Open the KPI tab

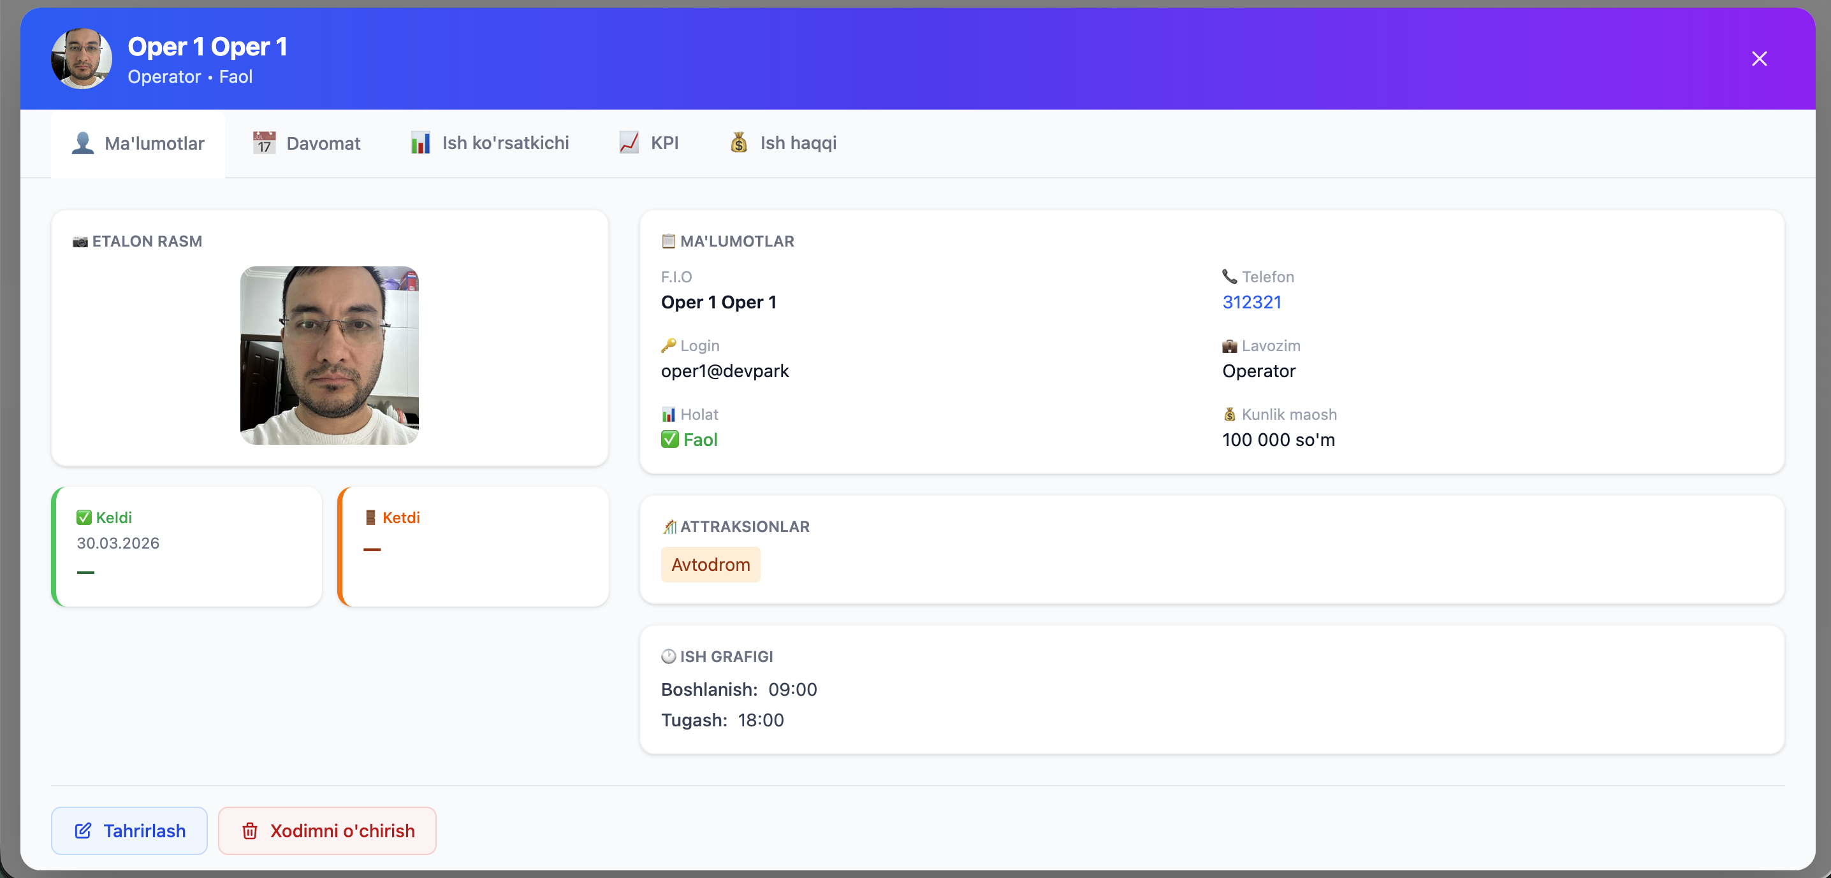(x=648, y=143)
